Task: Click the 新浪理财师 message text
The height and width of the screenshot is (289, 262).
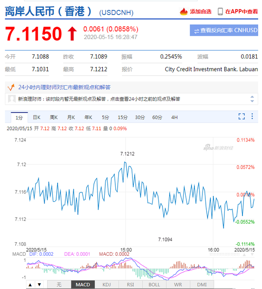Action: pos(99,99)
